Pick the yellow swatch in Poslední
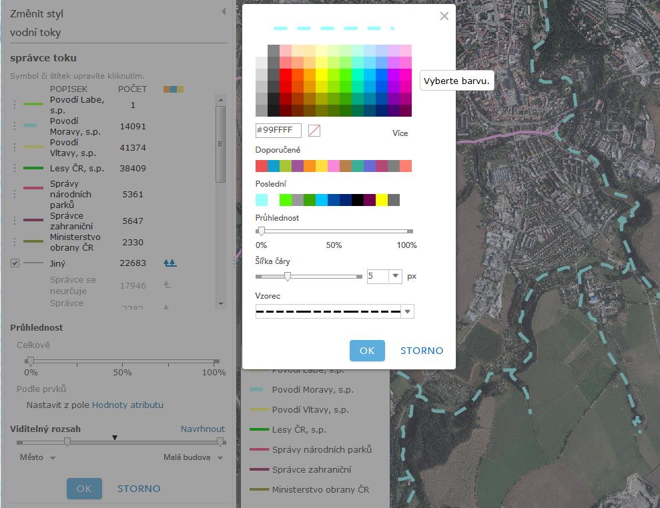The height and width of the screenshot is (508, 660). 381,200
